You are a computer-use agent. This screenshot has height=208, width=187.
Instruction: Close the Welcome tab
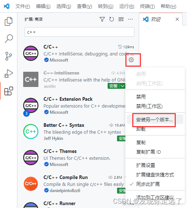point(177,19)
